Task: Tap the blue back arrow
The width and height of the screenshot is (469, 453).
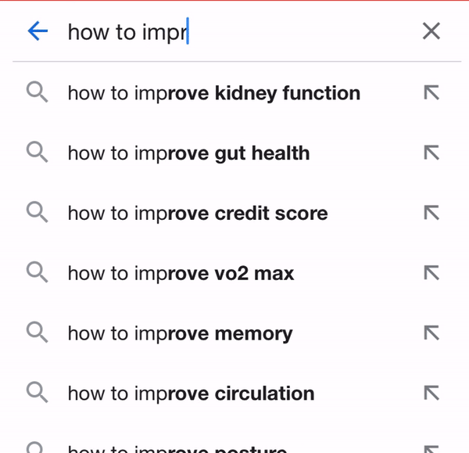Action: (38, 31)
